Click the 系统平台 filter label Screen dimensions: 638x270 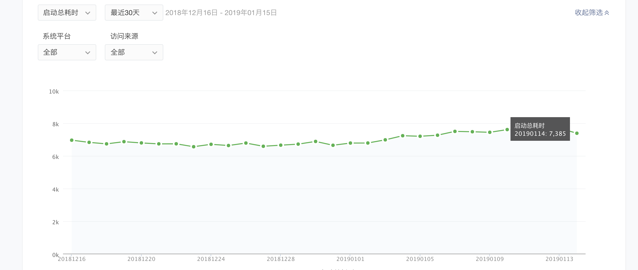(x=57, y=36)
